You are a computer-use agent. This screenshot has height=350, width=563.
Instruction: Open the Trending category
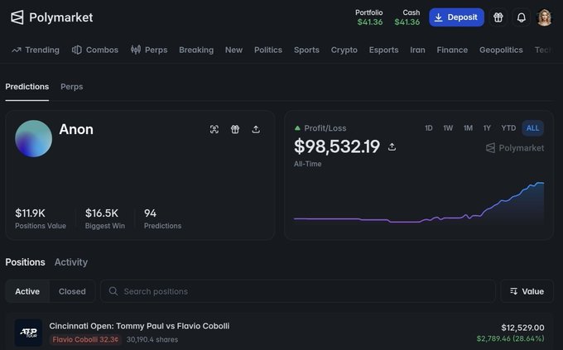36,50
